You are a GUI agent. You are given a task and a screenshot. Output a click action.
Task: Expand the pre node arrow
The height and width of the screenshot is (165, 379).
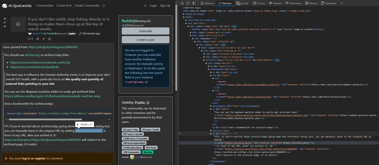(211, 131)
